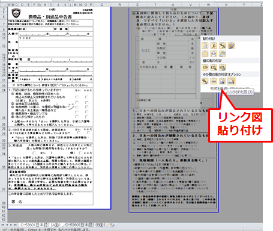Check はい box for item ① 麻薬
The image size is (273, 231).
click(77, 97)
